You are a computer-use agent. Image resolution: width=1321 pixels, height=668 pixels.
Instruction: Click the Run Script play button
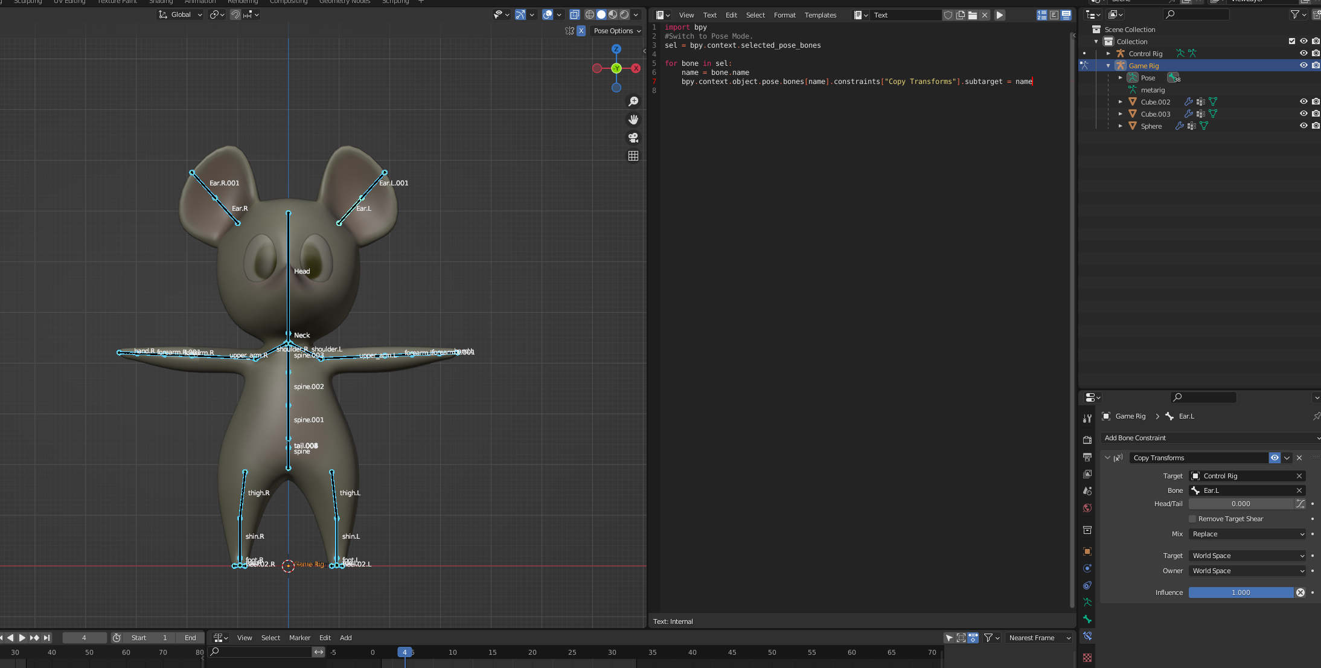pyautogui.click(x=1000, y=15)
